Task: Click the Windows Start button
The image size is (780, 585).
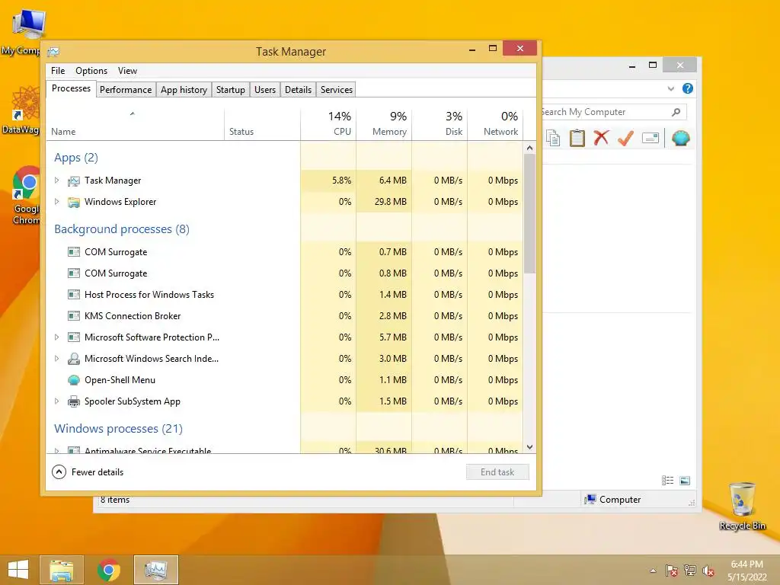Action: coord(18,570)
